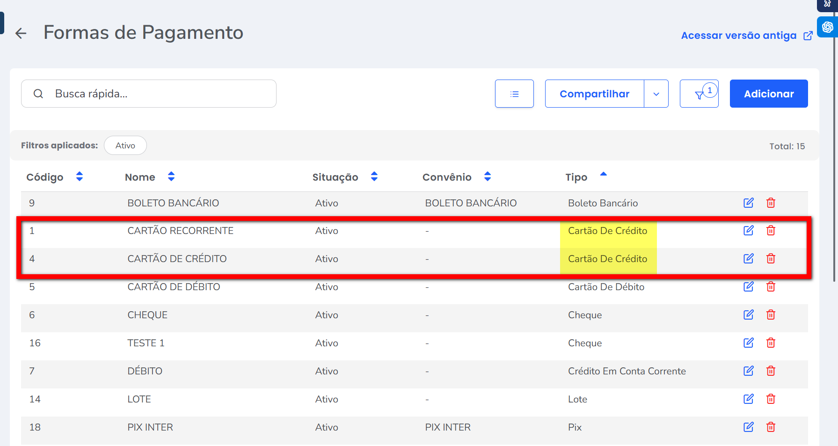This screenshot has width=838, height=446.
Task: Open the list view options icon
Action: point(514,94)
